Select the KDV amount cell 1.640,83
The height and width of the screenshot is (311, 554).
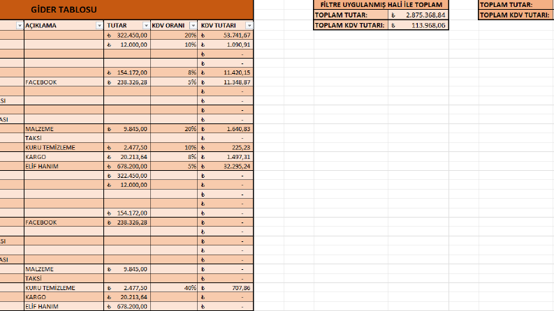coord(226,129)
